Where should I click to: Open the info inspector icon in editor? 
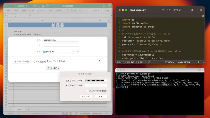[x=200, y=10]
